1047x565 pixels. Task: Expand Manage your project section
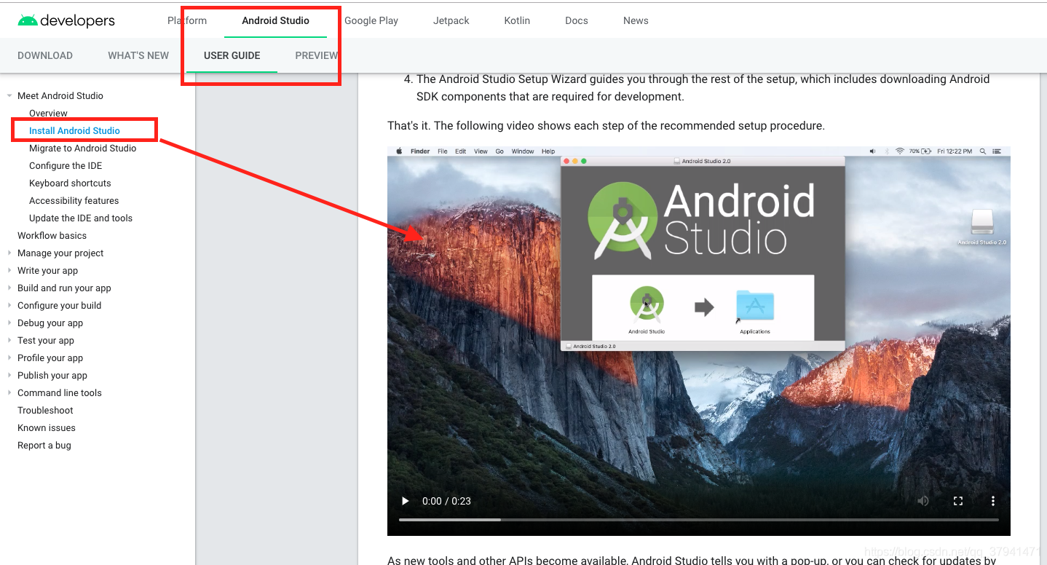coord(9,253)
